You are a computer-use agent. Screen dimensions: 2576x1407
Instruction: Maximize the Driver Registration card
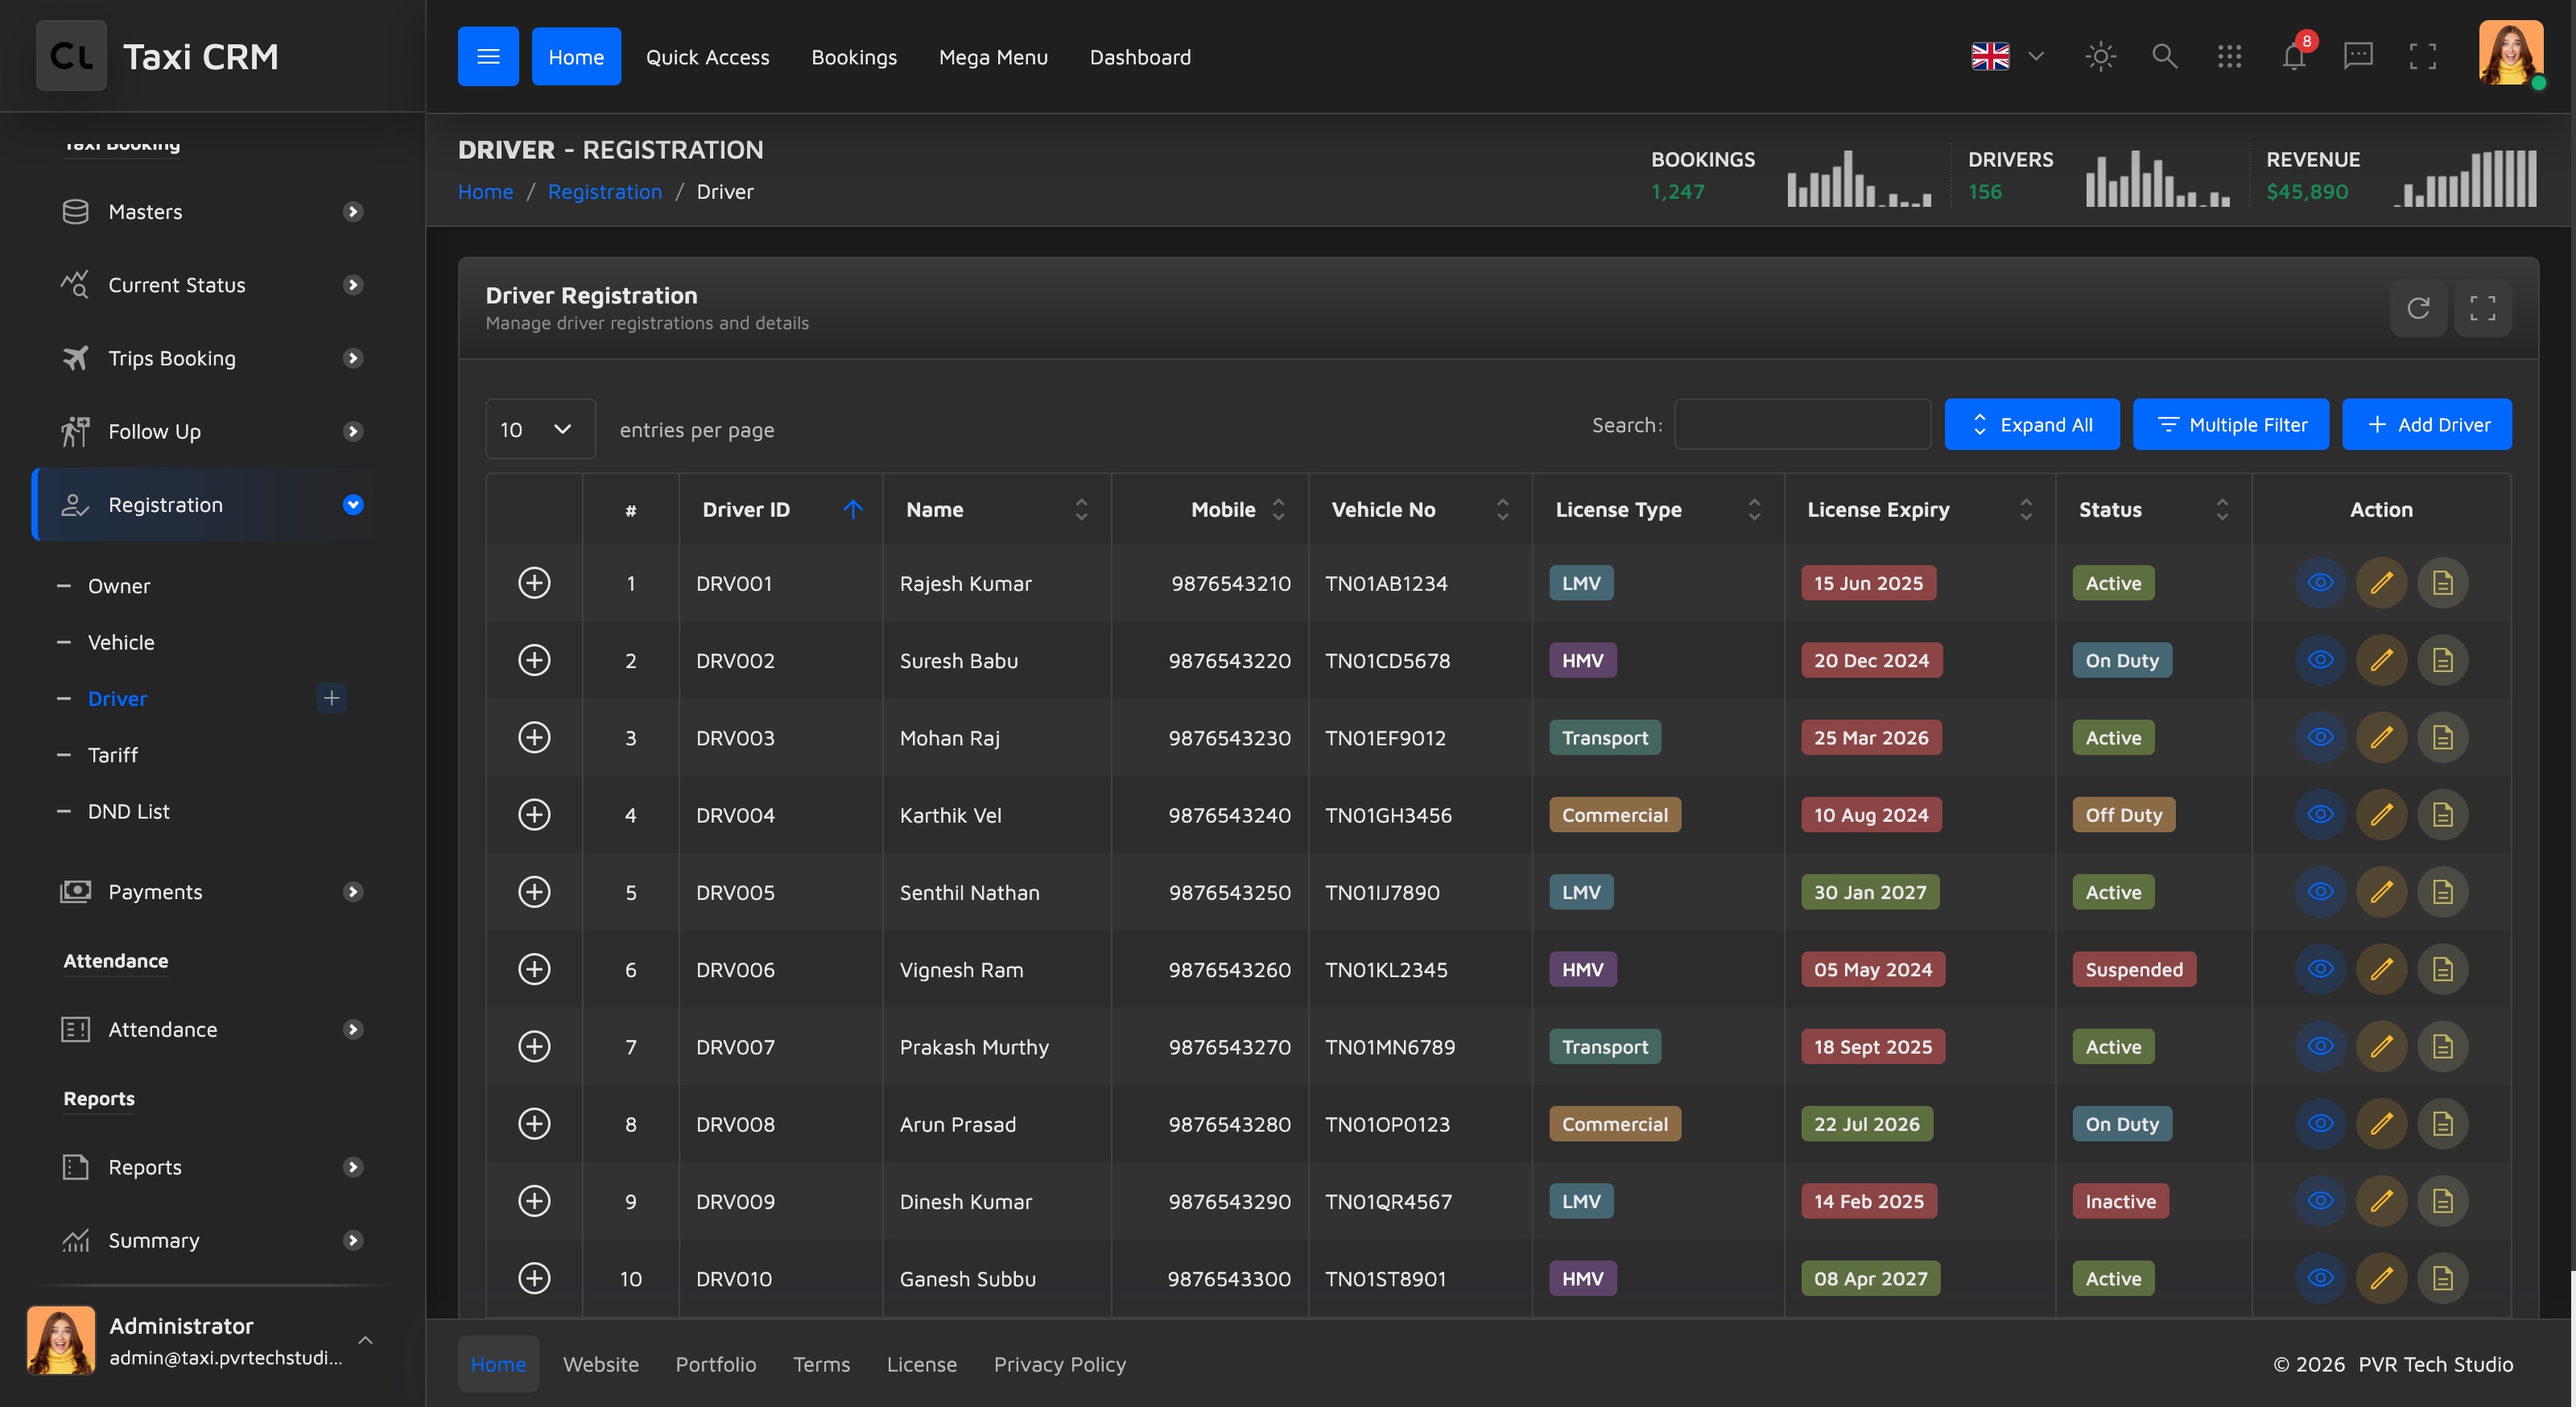2482,308
